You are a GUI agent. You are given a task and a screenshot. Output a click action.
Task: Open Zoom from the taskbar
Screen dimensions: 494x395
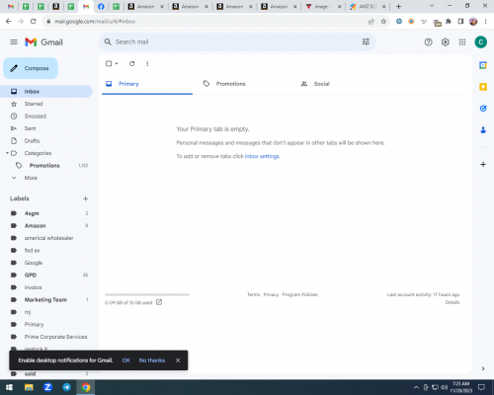[x=47, y=387]
